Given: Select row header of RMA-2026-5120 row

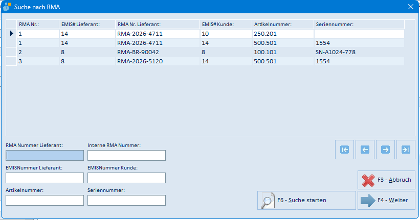Looking at the screenshot, I should pos(11,61).
